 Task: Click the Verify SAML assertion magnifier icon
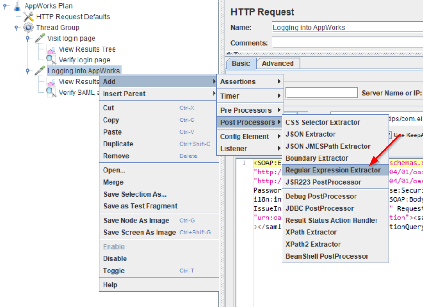click(51, 92)
